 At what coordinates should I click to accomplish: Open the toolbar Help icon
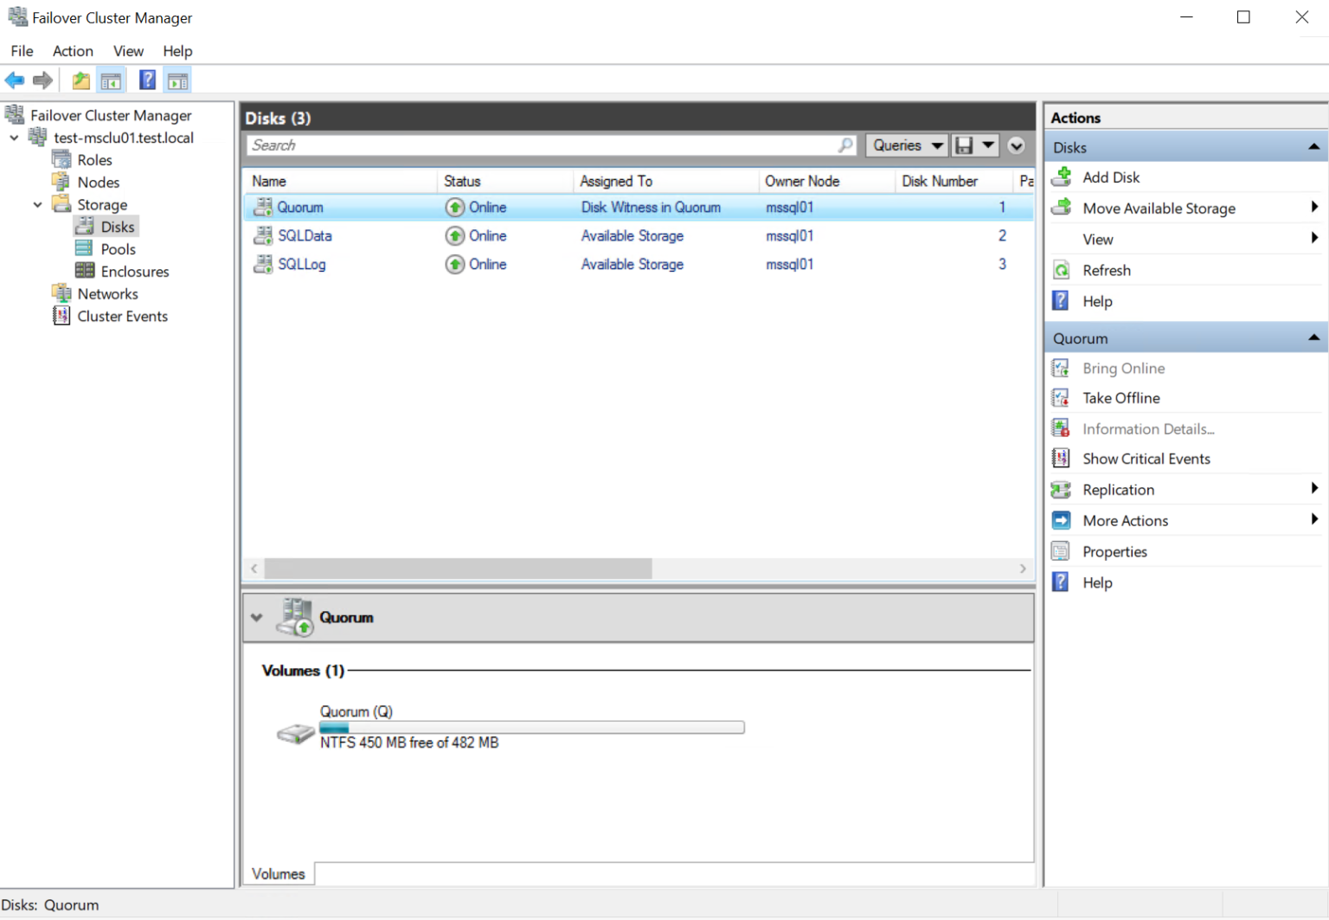coord(147,80)
